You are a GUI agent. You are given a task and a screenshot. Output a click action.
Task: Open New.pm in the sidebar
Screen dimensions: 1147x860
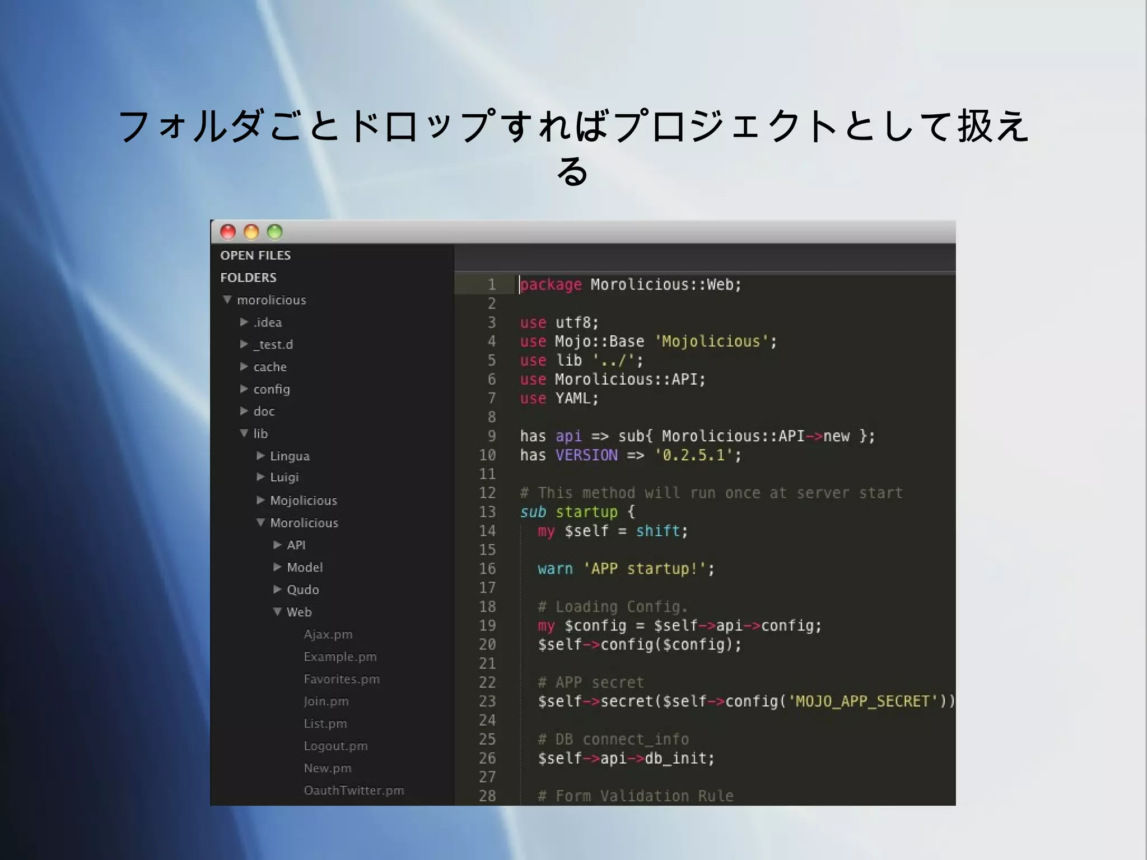tap(328, 768)
